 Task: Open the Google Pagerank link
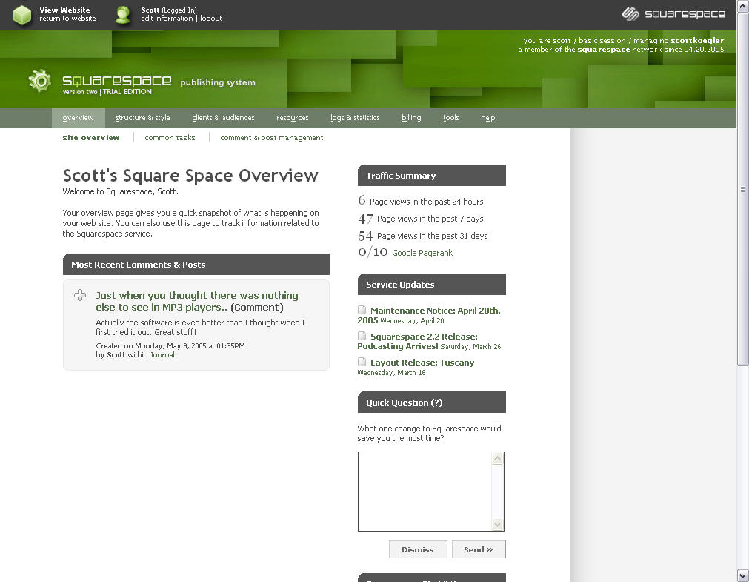pyautogui.click(x=422, y=254)
